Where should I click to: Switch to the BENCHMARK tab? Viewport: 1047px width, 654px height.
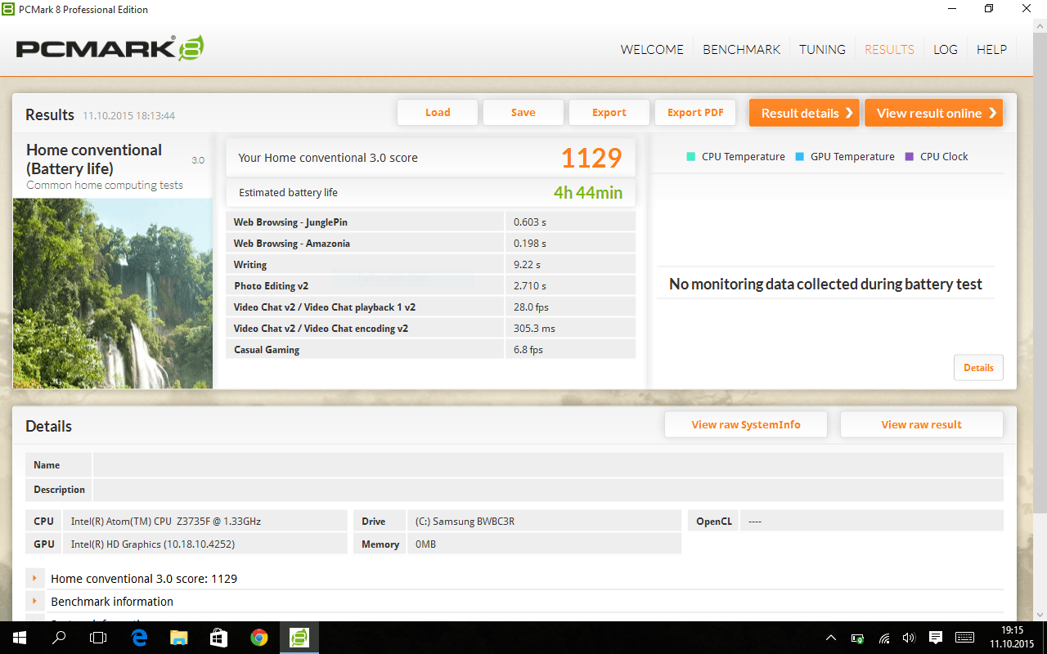pyautogui.click(x=742, y=49)
